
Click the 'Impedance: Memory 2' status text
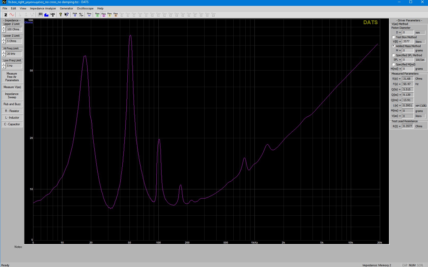tap(377, 265)
